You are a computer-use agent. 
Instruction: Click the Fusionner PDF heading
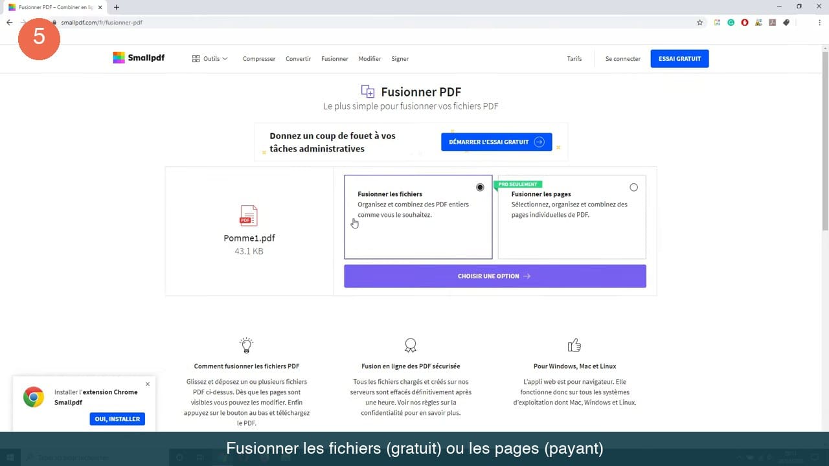pos(421,92)
